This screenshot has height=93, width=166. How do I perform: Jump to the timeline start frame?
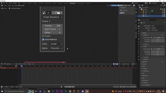pyautogui.click(x=65, y=87)
